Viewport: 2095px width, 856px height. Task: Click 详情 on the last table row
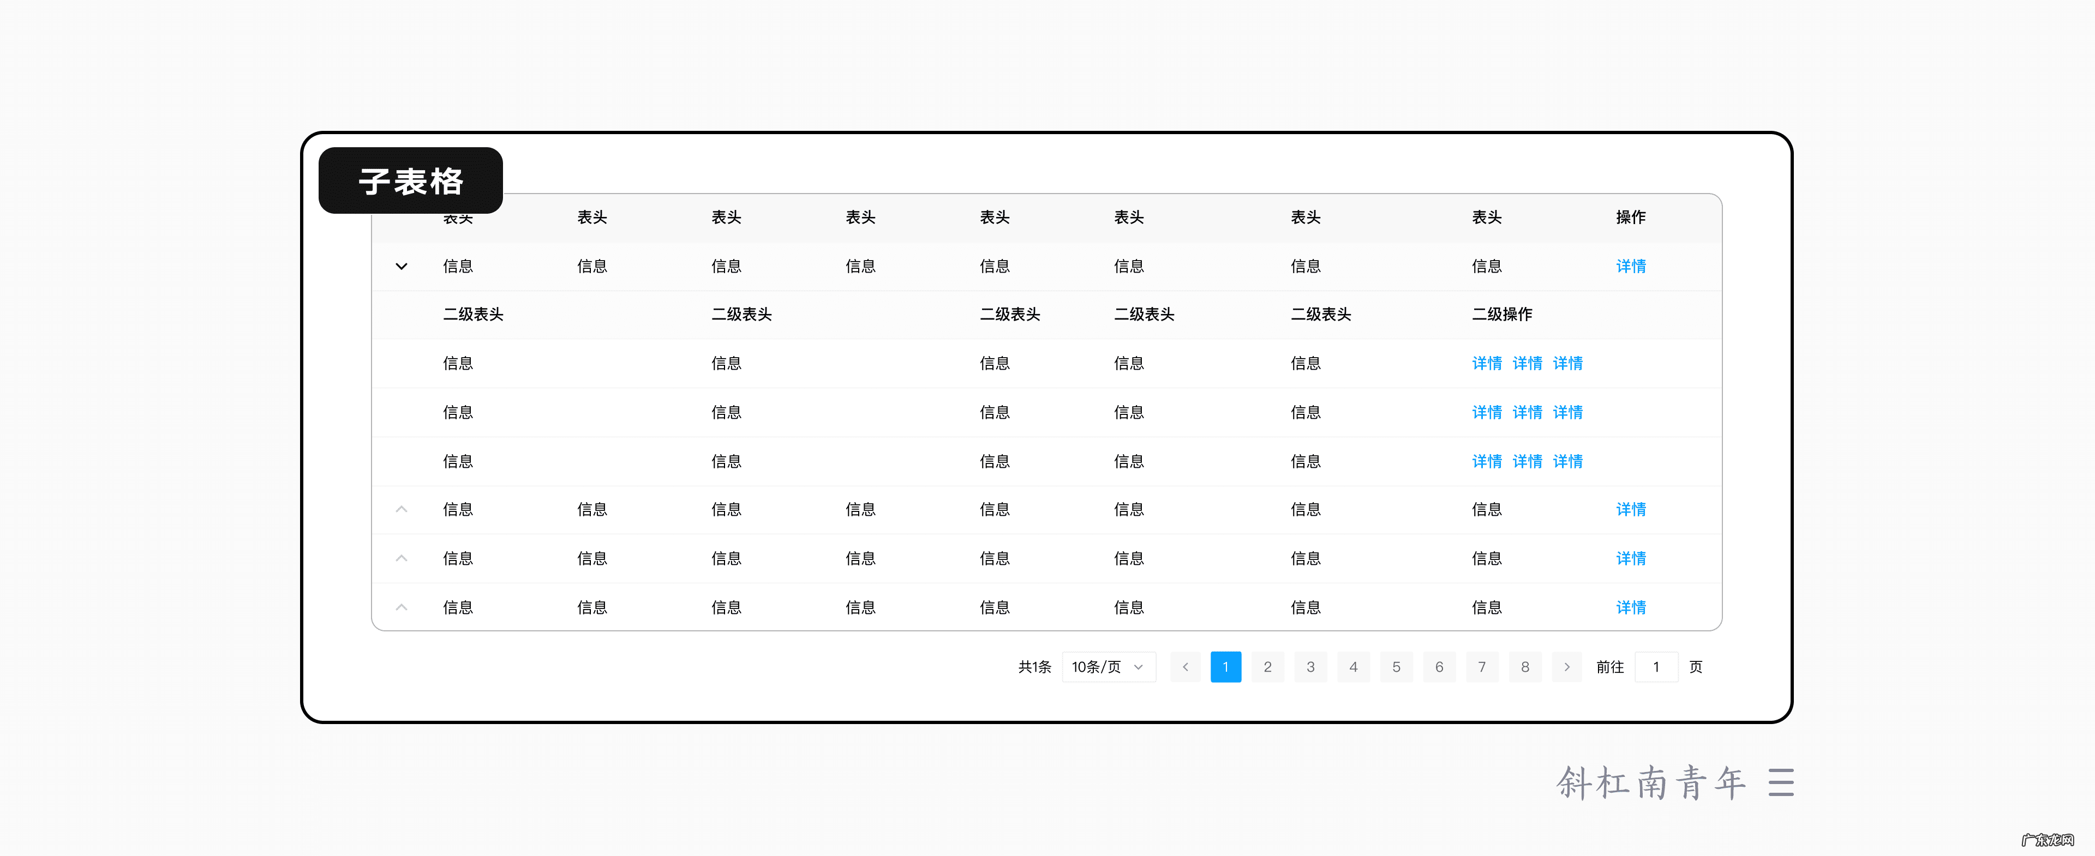click(x=1631, y=606)
